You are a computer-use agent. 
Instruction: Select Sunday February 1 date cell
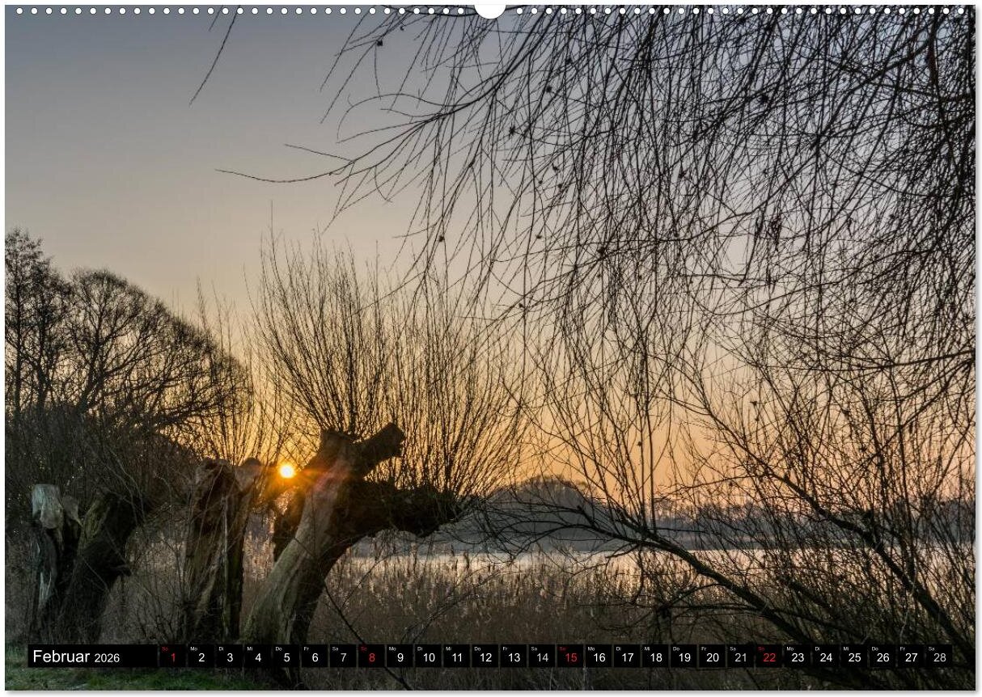point(172,657)
